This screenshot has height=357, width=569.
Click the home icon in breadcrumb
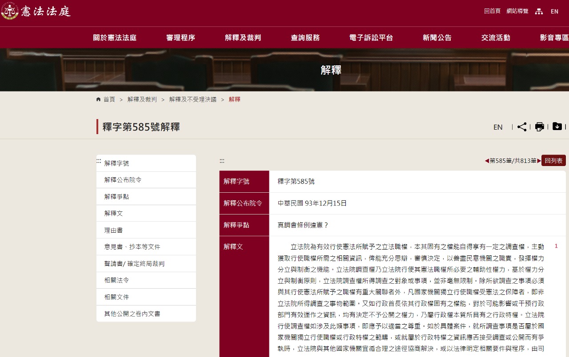click(98, 99)
